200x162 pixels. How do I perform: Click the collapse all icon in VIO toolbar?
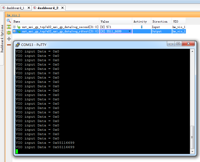click(x=9, y=27)
